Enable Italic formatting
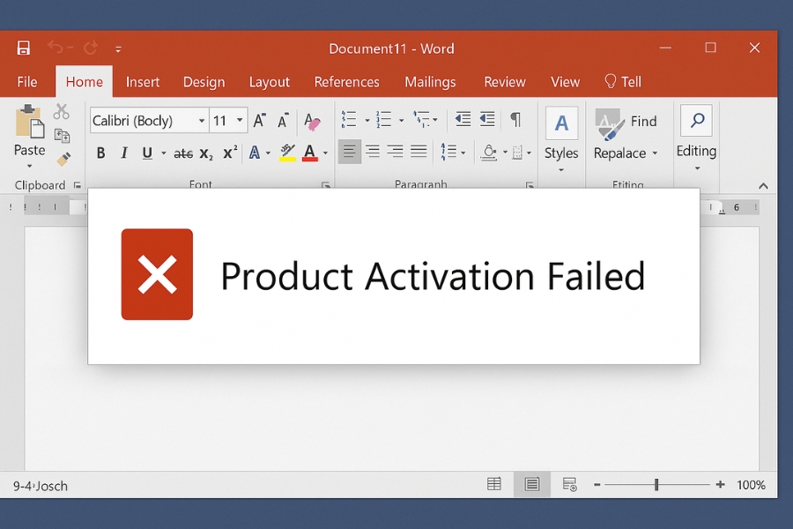 [123, 153]
